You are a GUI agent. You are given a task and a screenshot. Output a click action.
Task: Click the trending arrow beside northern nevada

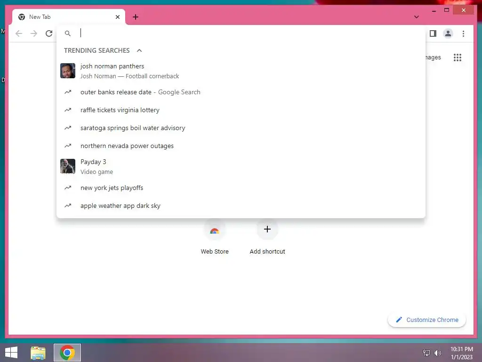pyautogui.click(x=68, y=146)
